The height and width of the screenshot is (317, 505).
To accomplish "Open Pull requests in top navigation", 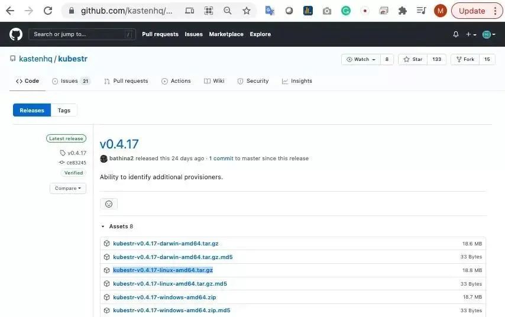I will click(x=160, y=34).
